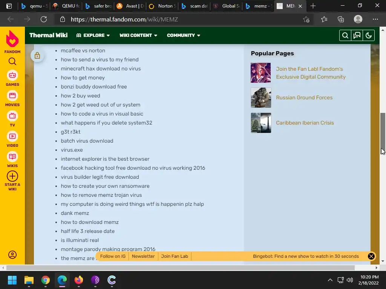Open Edge settings and more menu
This screenshot has height=289, width=386.
[x=375, y=19]
